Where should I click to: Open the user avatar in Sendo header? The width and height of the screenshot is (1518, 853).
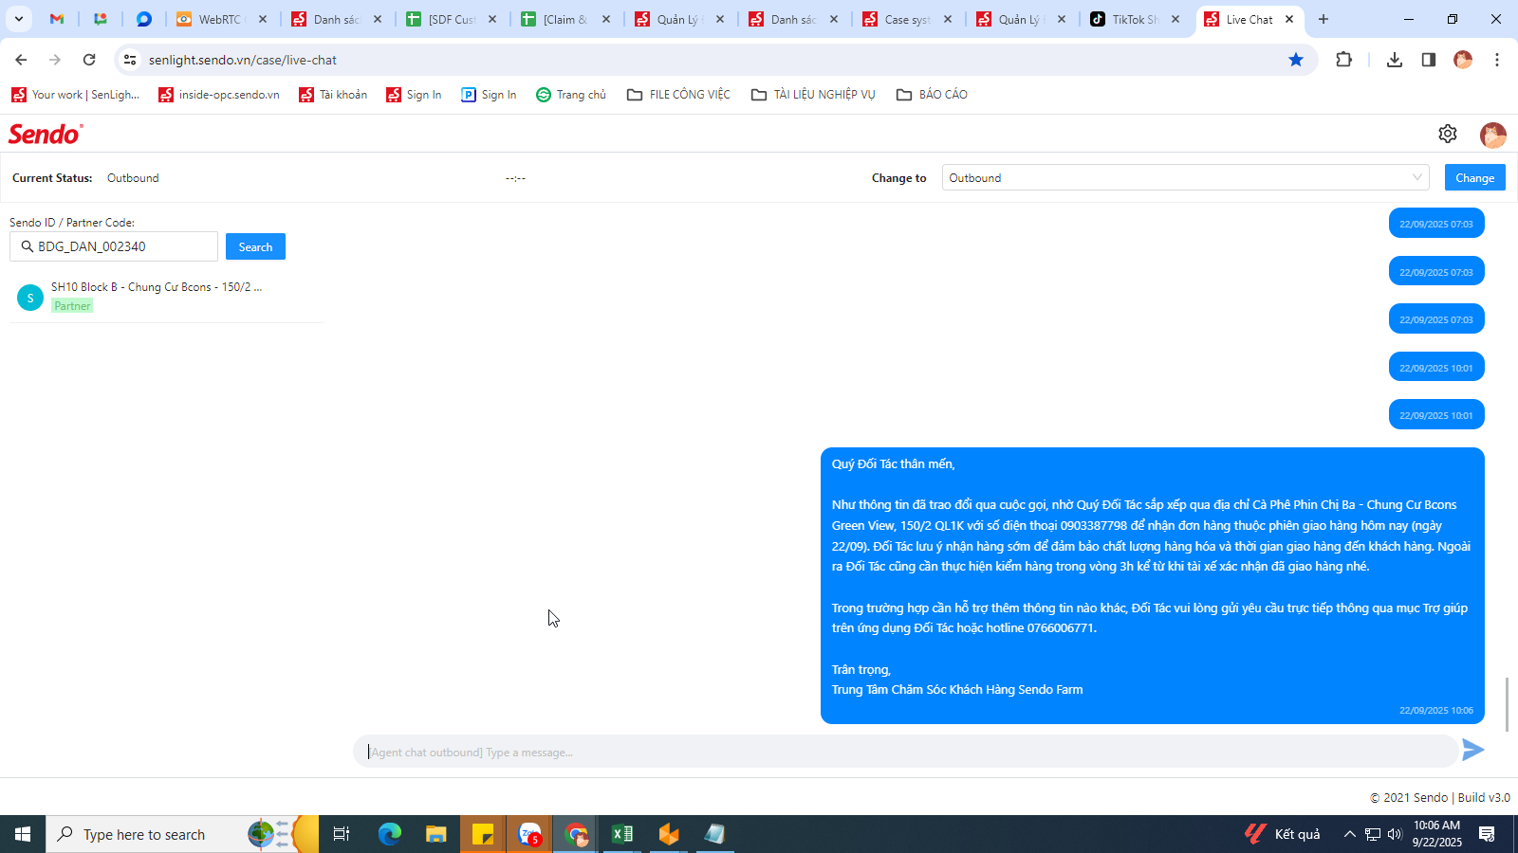(x=1492, y=135)
